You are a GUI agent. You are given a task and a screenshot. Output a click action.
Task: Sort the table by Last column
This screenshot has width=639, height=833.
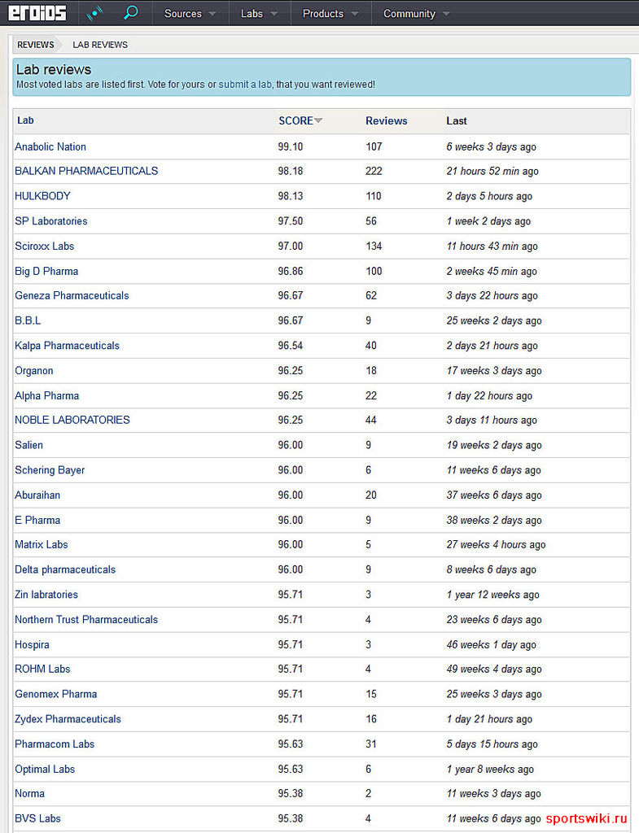[x=457, y=120]
